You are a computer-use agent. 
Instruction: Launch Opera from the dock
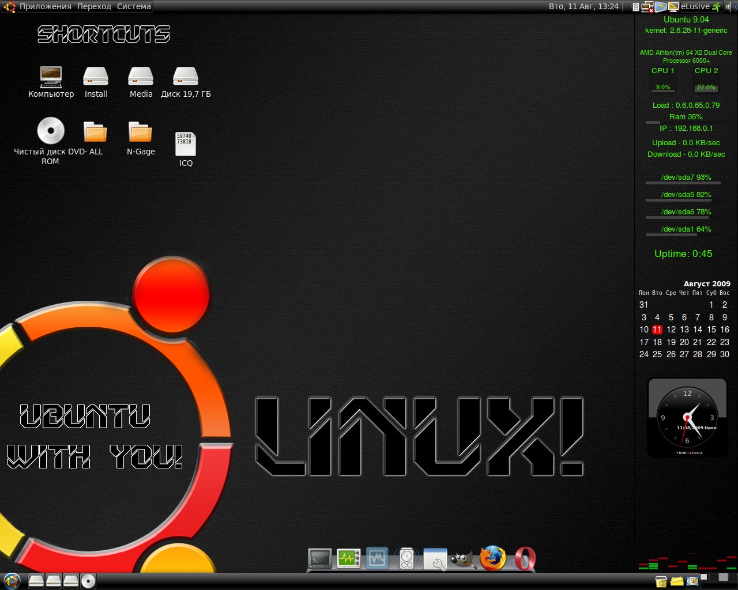click(525, 558)
